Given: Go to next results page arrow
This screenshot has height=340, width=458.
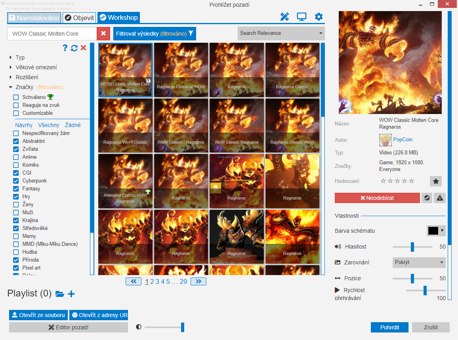Looking at the screenshot, I should coord(198,281).
